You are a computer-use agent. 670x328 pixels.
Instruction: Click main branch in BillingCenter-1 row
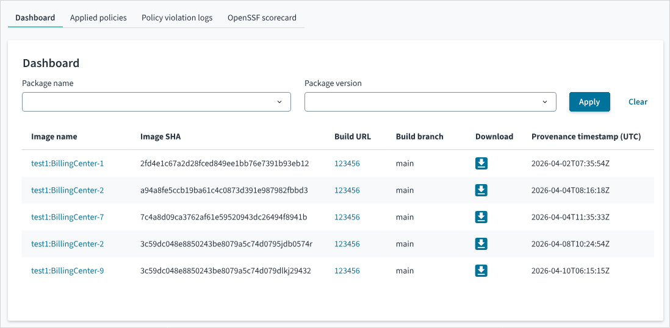point(405,163)
